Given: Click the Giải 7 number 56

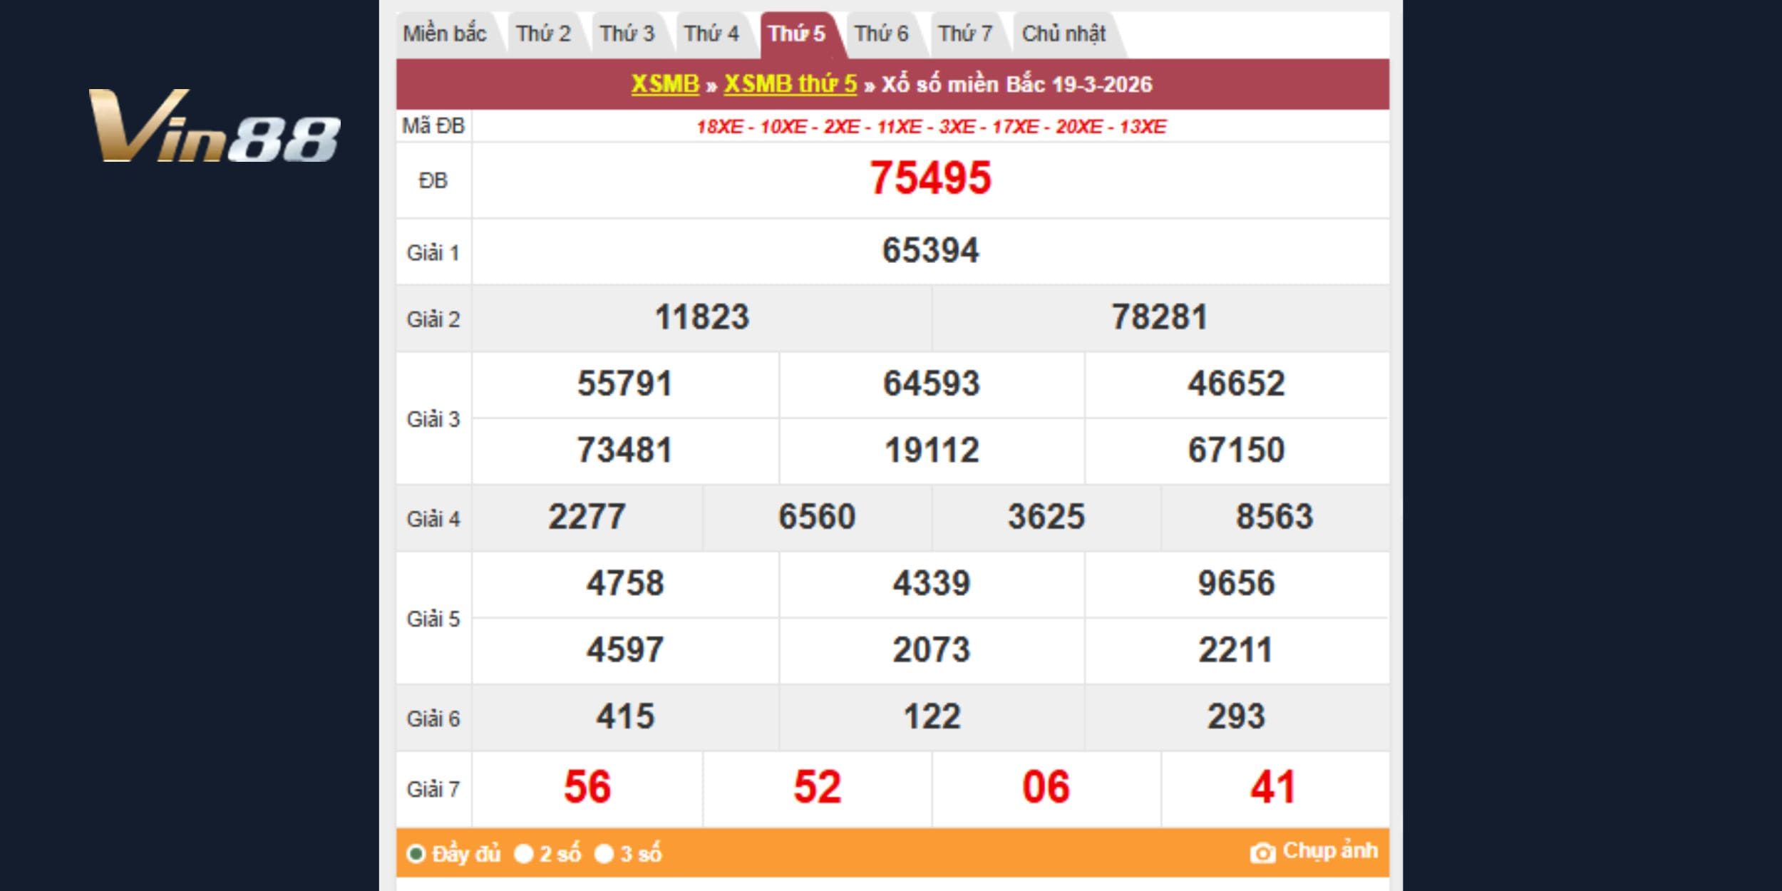Looking at the screenshot, I should coord(587,788).
